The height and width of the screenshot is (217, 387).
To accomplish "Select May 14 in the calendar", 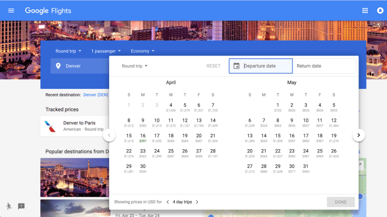I will (264, 138).
